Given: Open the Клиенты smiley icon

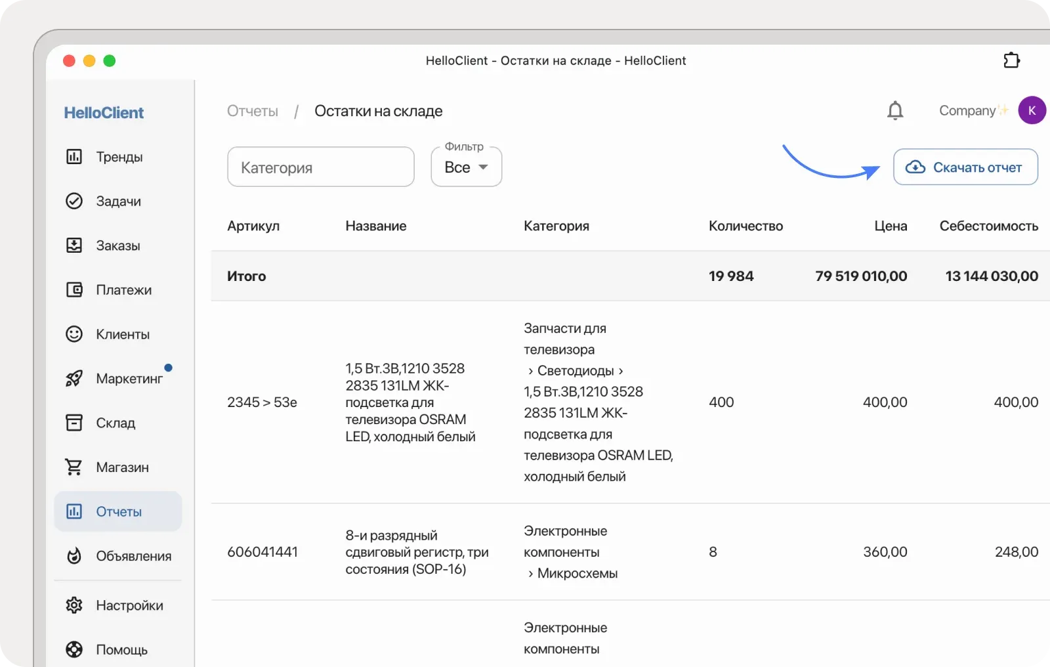Looking at the screenshot, I should (74, 334).
